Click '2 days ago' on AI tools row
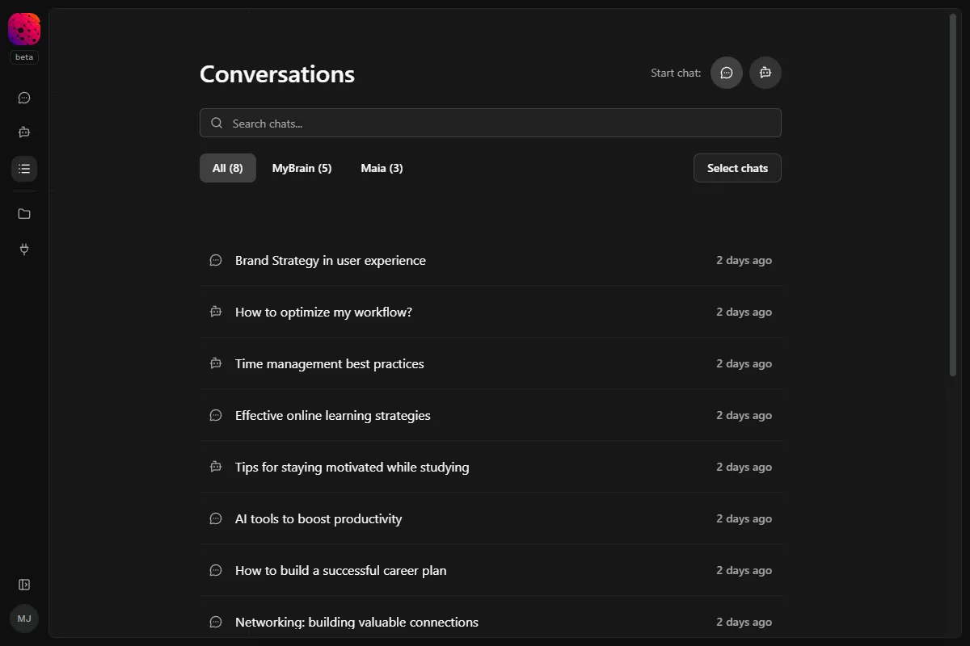 pos(744,518)
